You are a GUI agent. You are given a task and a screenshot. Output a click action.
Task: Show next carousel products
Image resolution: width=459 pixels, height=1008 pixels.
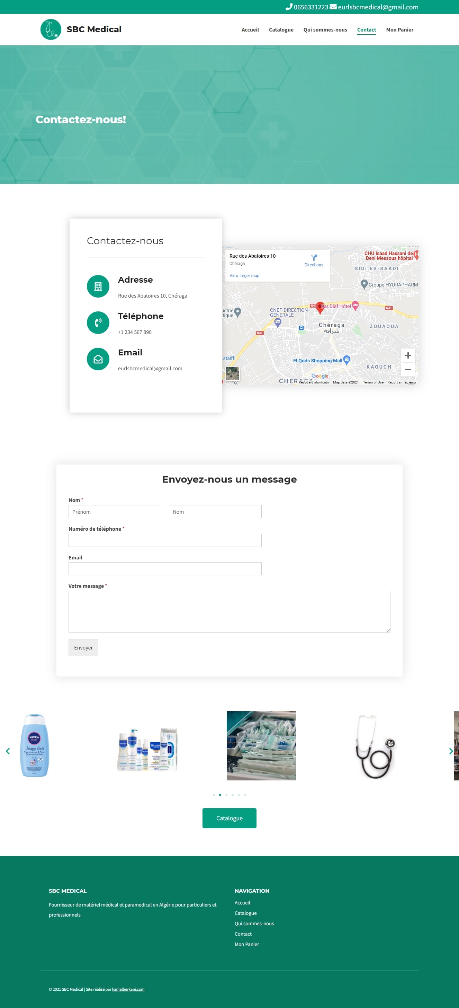click(x=451, y=751)
